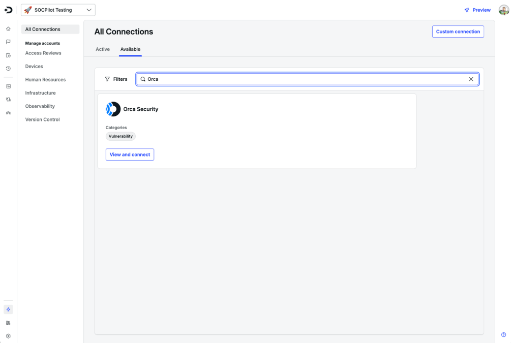Screen dimensions: 511x343
Task: Open the SOCPilot Testing workspace dropdown
Action: click(x=57, y=10)
